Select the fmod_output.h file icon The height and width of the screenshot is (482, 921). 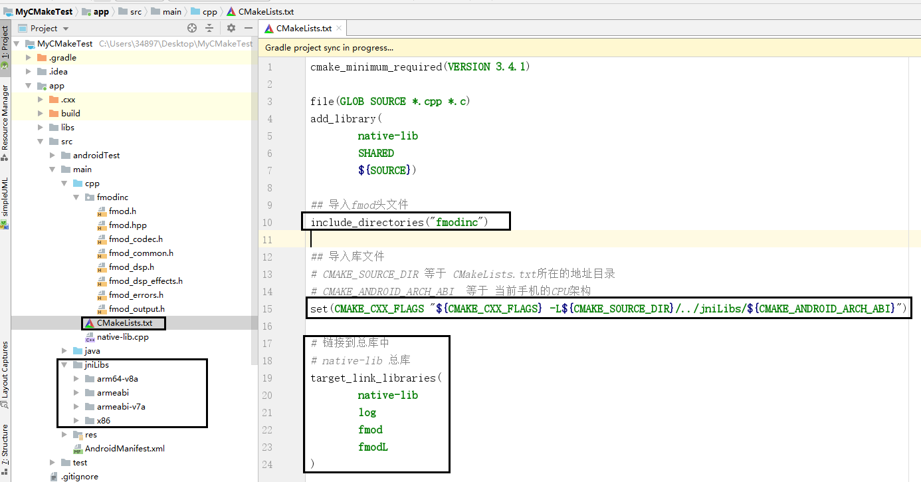(102, 309)
